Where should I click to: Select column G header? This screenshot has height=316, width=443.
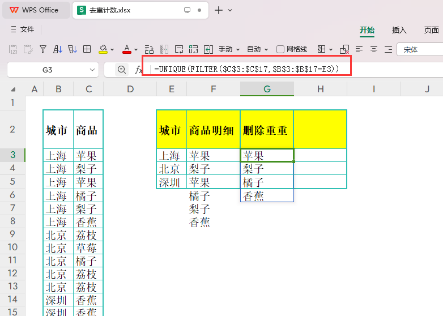(267, 89)
